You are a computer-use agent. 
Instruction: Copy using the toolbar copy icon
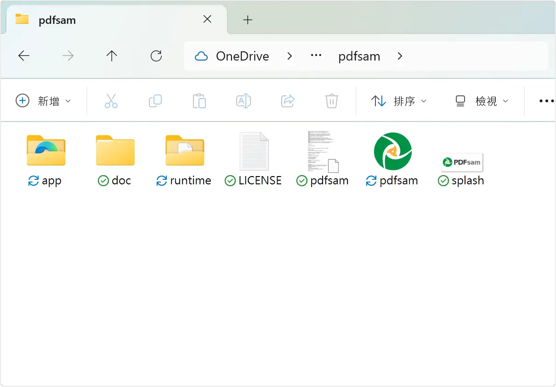click(x=155, y=101)
